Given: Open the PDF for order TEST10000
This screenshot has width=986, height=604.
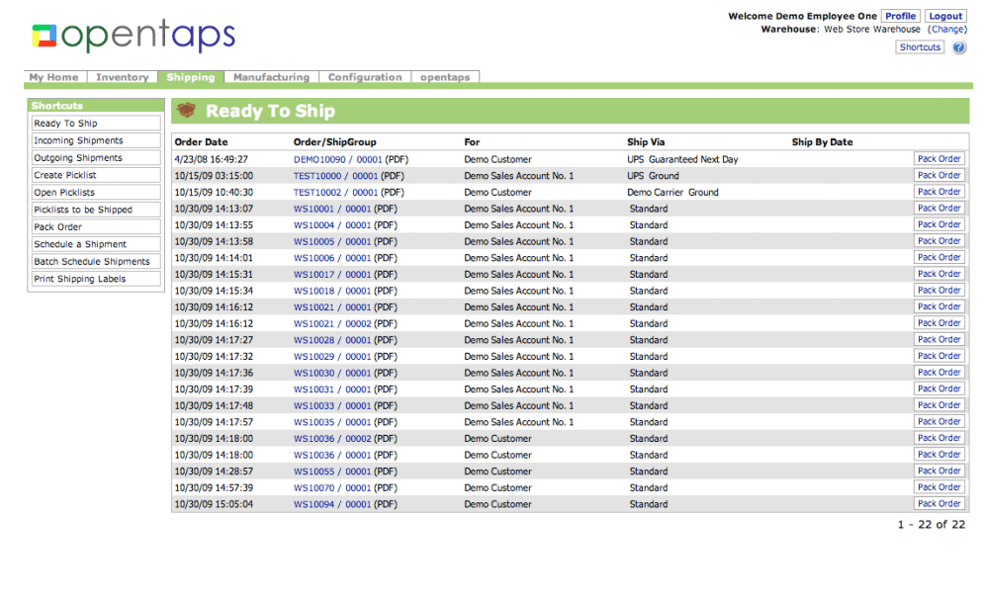Looking at the screenshot, I should tap(394, 176).
